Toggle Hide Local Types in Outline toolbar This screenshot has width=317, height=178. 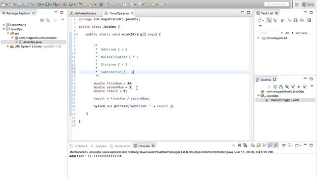point(305,87)
